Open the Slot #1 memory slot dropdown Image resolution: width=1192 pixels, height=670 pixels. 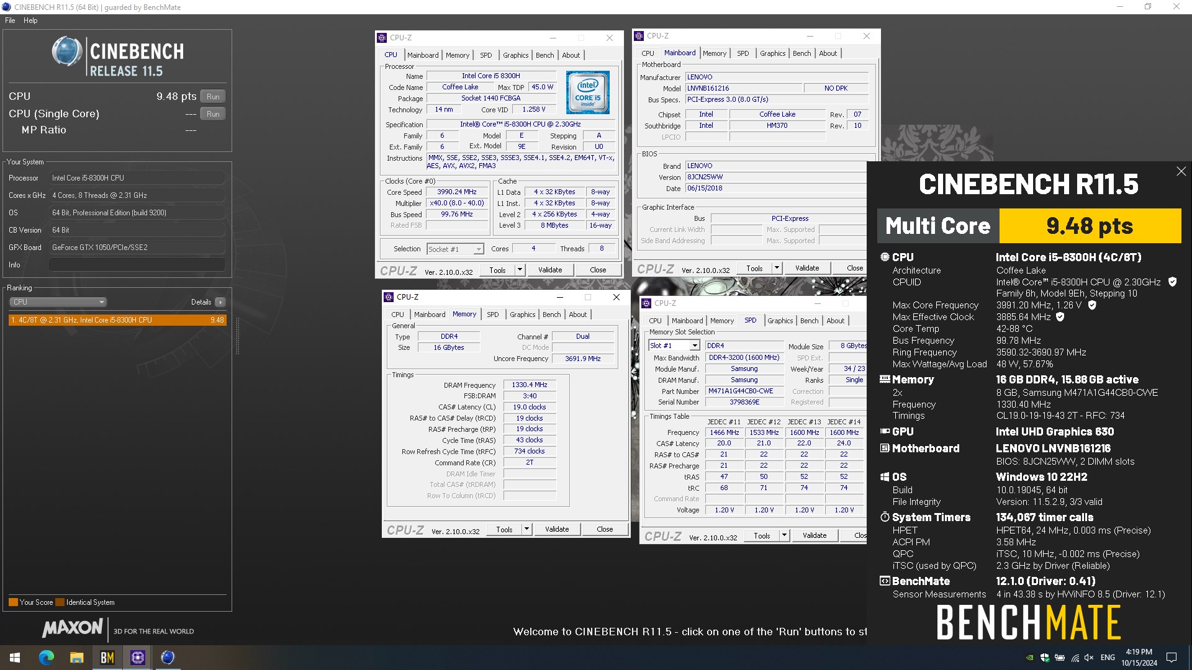pyautogui.click(x=674, y=346)
